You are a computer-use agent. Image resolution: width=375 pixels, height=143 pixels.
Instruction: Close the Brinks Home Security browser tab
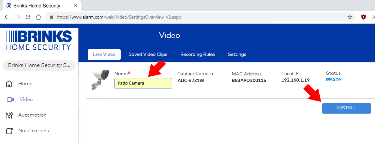[76, 6]
